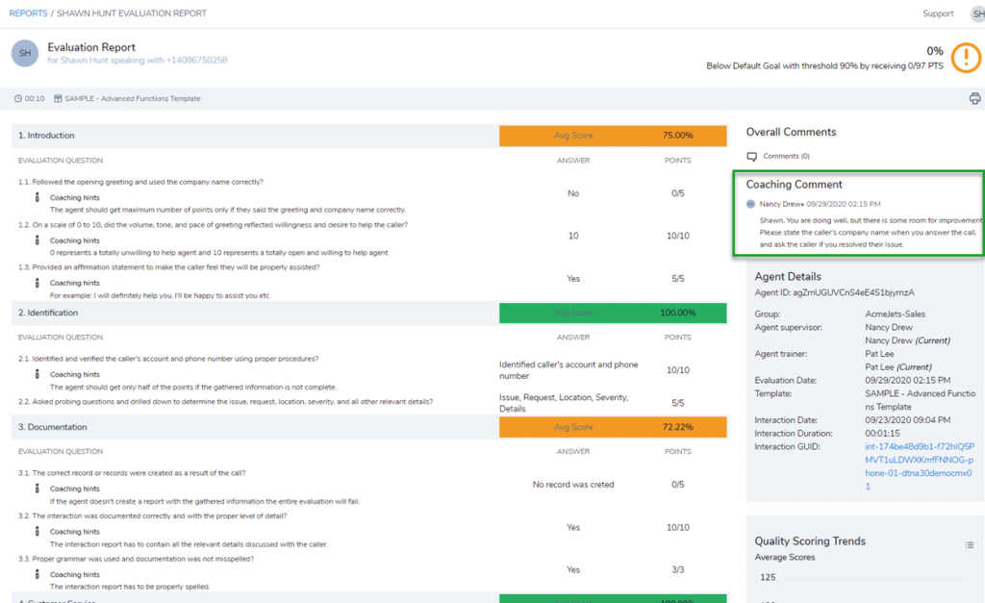Click the SH profile icon in top corner
The height and width of the screenshot is (603, 985).
point(976,13)
